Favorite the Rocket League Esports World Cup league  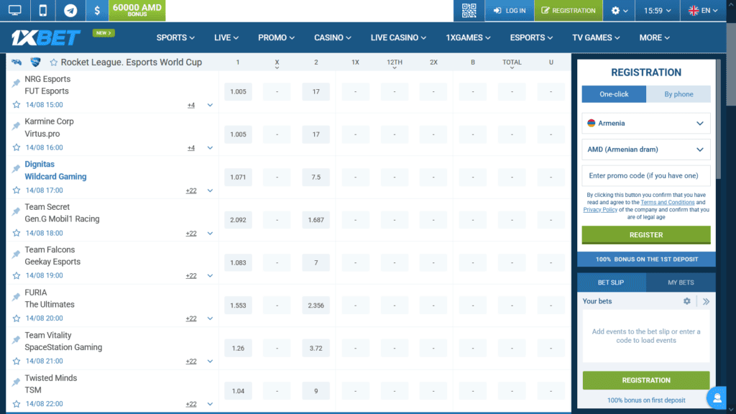(54, 62)
